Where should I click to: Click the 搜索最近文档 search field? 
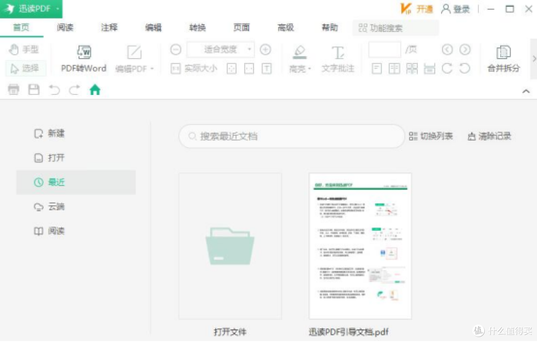(292, 136)
